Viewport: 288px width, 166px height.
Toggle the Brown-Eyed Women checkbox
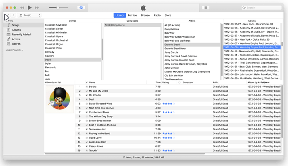pos(87,121)
